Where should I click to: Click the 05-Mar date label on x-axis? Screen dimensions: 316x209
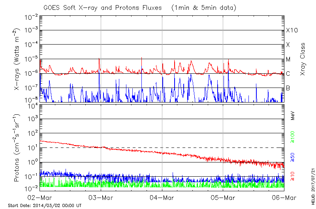(223, 198)
